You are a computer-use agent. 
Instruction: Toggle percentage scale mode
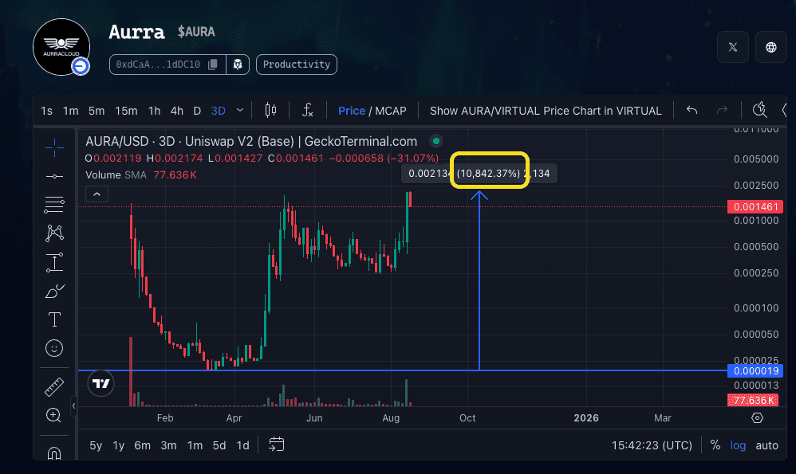click(x=715, y=445)
